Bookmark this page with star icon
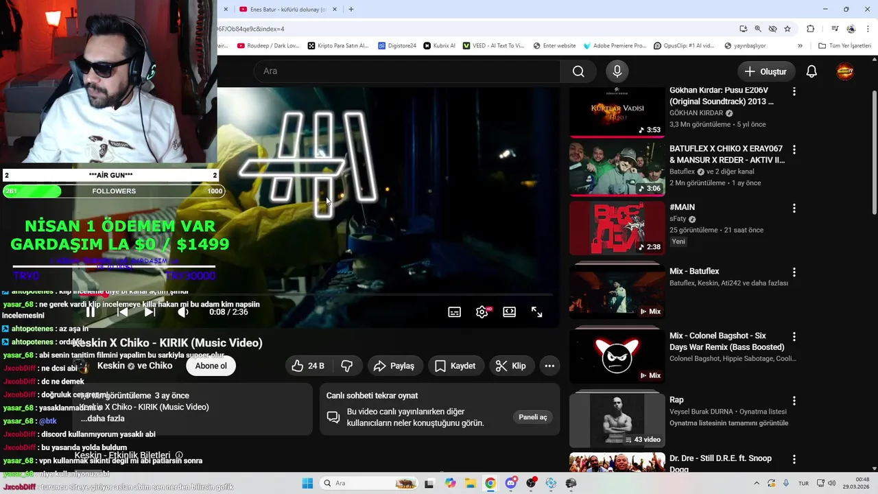The image size is (878, 494). (787, 29)
